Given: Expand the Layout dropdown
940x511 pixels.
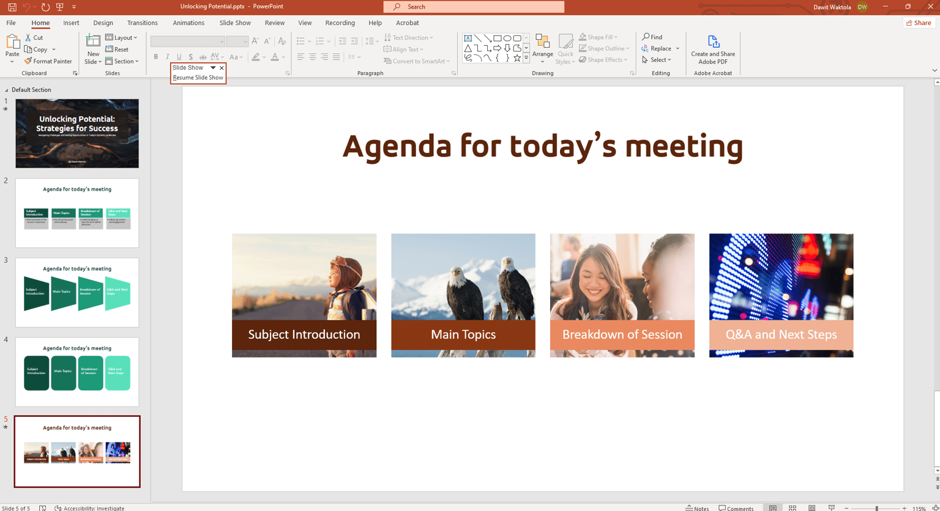Looking at the screenshot, I should coord(121,38).
